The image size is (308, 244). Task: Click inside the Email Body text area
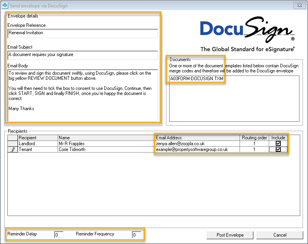click(x=83, y=95)
